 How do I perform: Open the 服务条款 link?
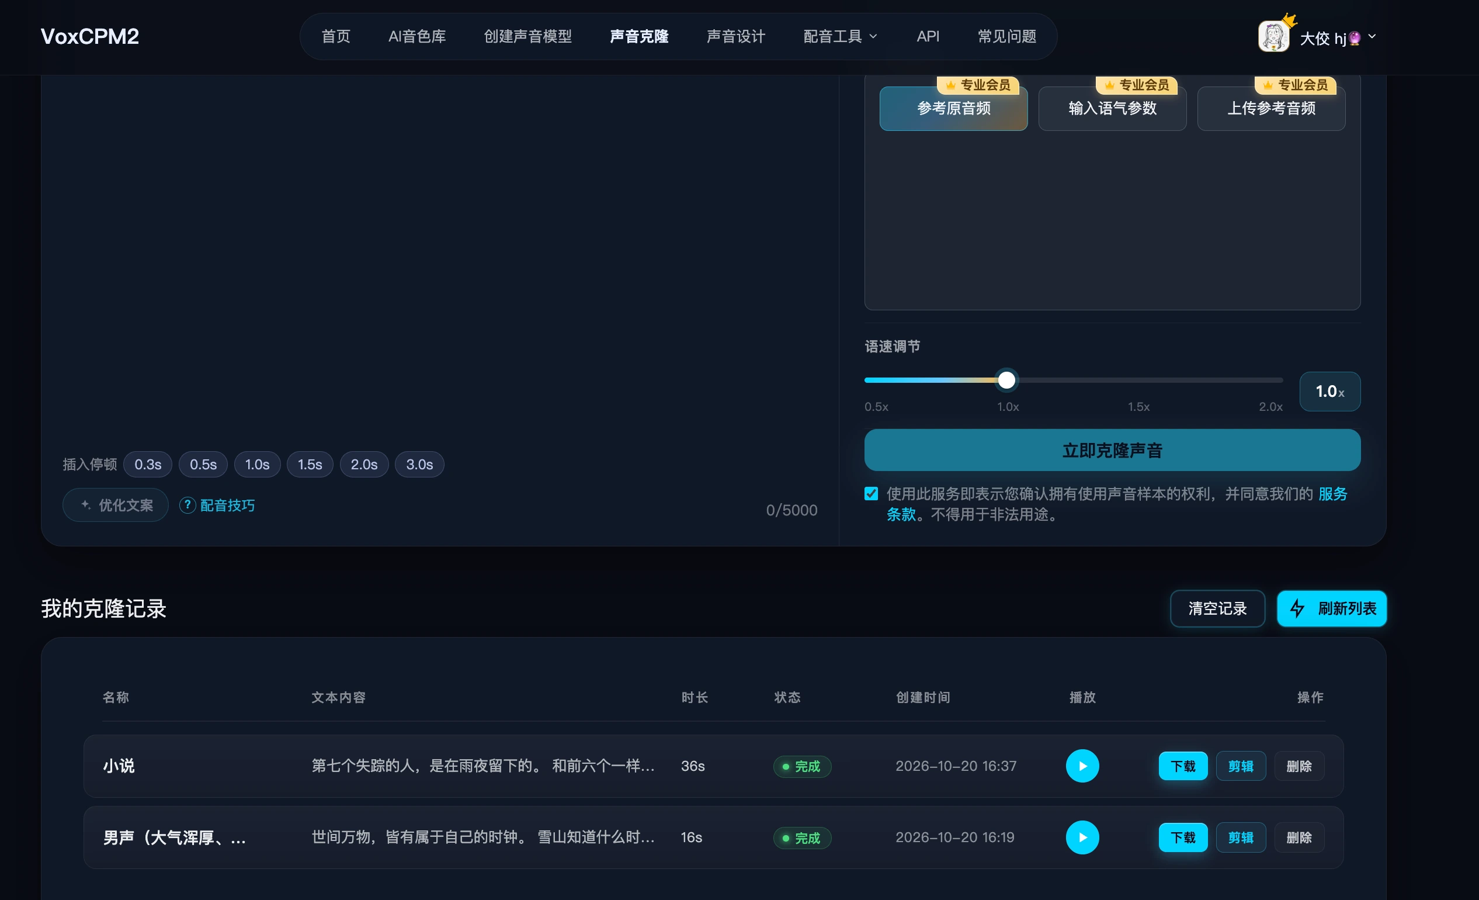tap(1332, 494)
